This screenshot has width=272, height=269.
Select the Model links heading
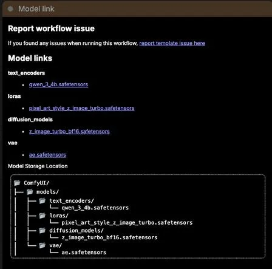click(x=30, y=58)
